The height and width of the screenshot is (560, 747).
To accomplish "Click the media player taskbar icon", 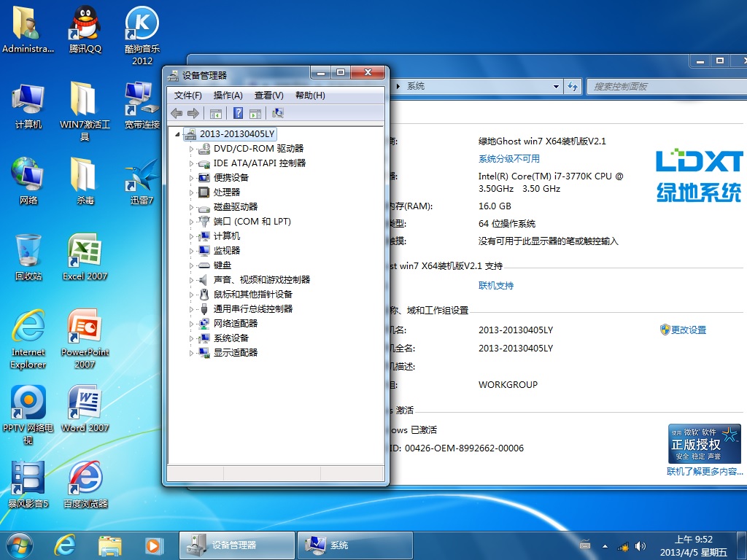I will pyautogui.click(x=153, y=545).
